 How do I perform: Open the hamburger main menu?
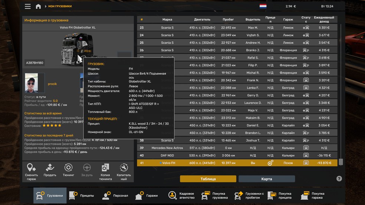28,6
